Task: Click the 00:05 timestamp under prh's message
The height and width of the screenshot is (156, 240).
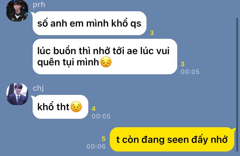Action: (x=190, y=72)
